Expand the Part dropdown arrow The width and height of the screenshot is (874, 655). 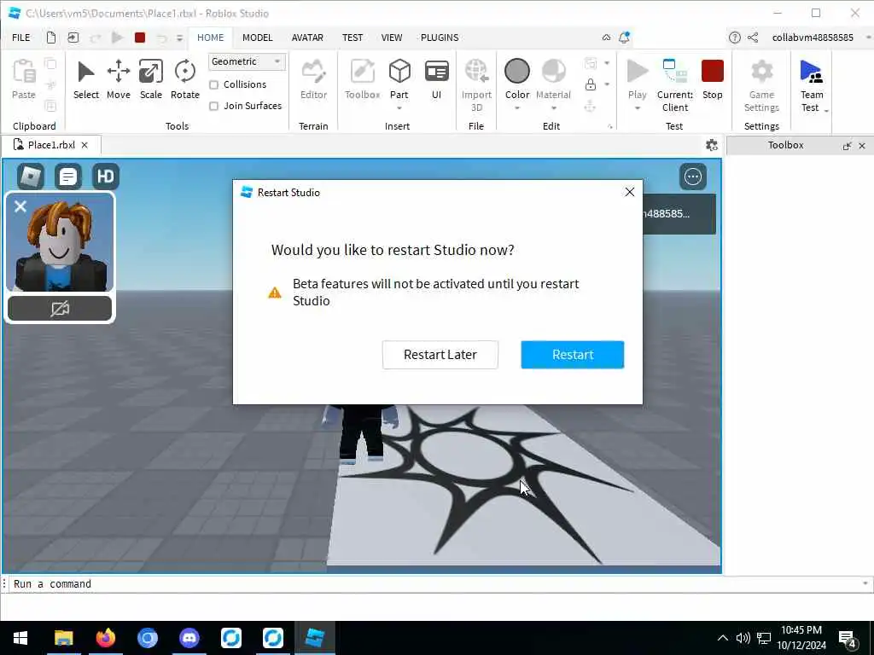(399, 108)
